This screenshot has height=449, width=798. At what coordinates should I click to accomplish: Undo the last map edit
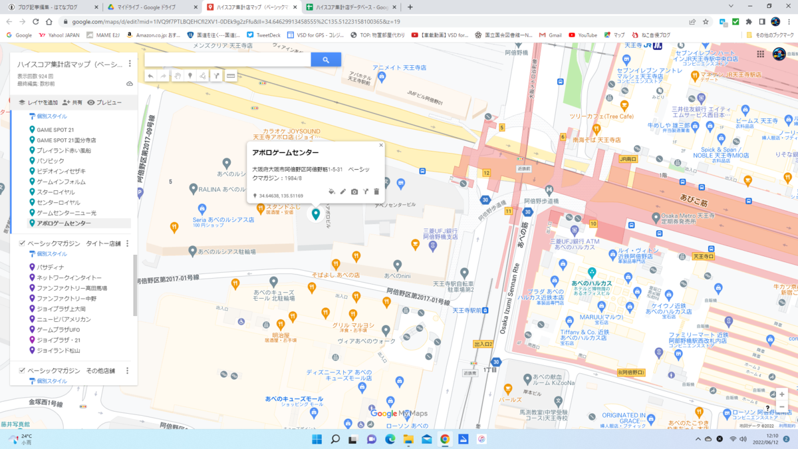click(x=151, y=76)
